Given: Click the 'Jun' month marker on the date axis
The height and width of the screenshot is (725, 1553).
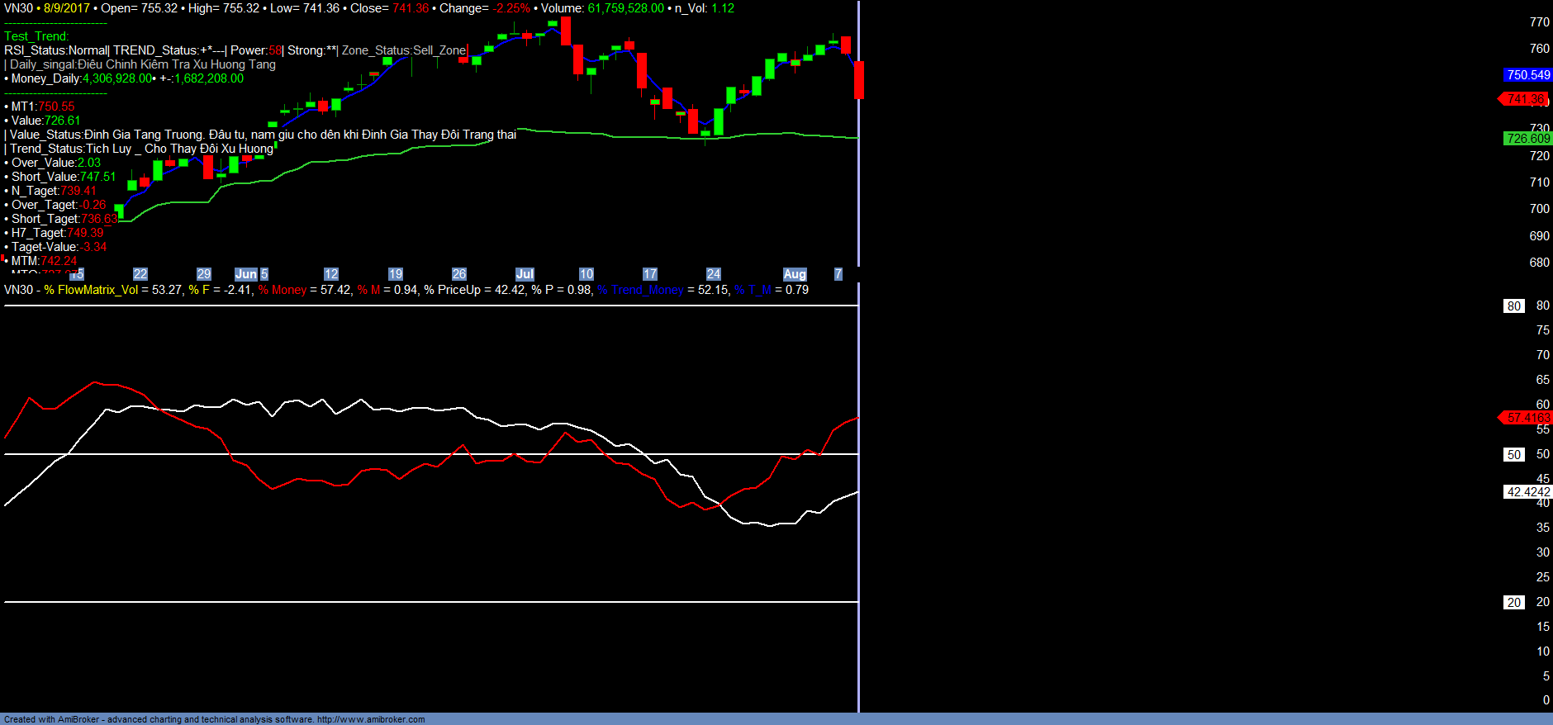Looking at the screenshot, I should 246,274.
